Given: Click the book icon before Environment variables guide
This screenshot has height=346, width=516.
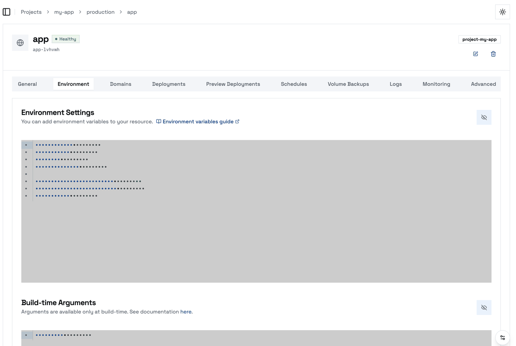Looking at the screenshot, I should tap(158, 121).
